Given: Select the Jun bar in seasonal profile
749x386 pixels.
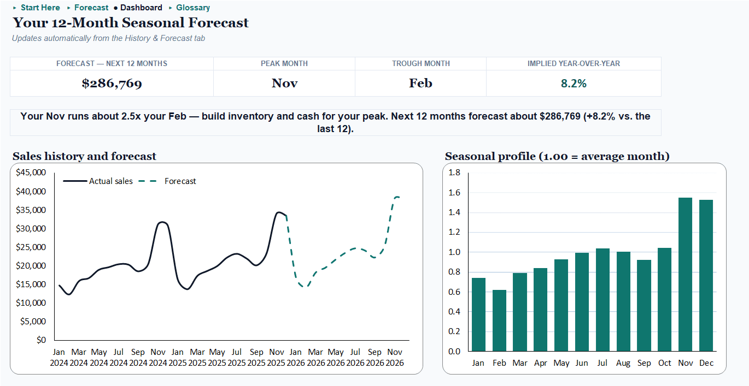Looking at the screenshot, I should (x=582, y=302).
